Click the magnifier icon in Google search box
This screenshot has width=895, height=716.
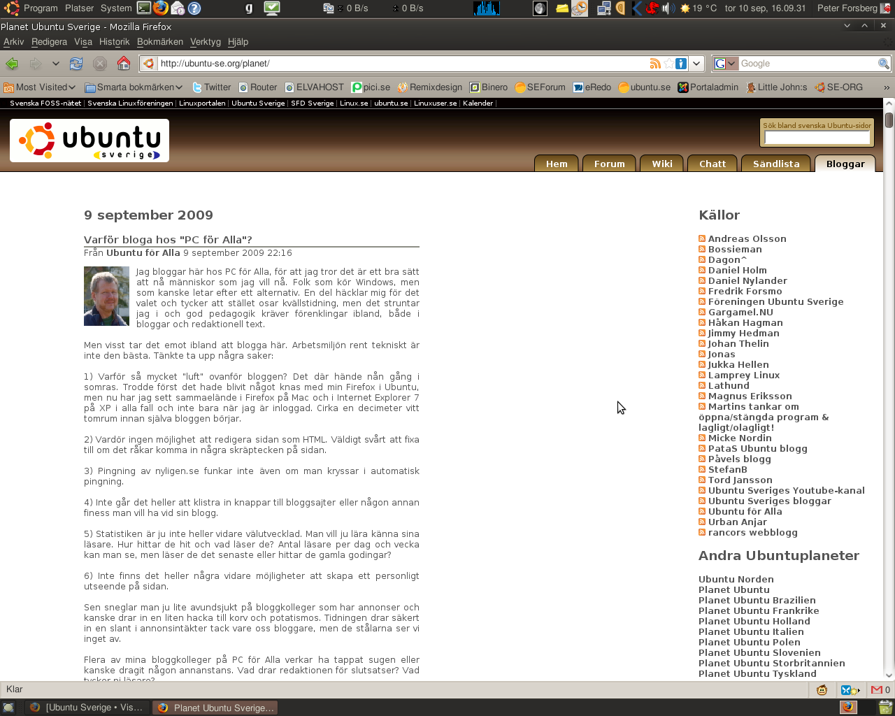point(884,64)
